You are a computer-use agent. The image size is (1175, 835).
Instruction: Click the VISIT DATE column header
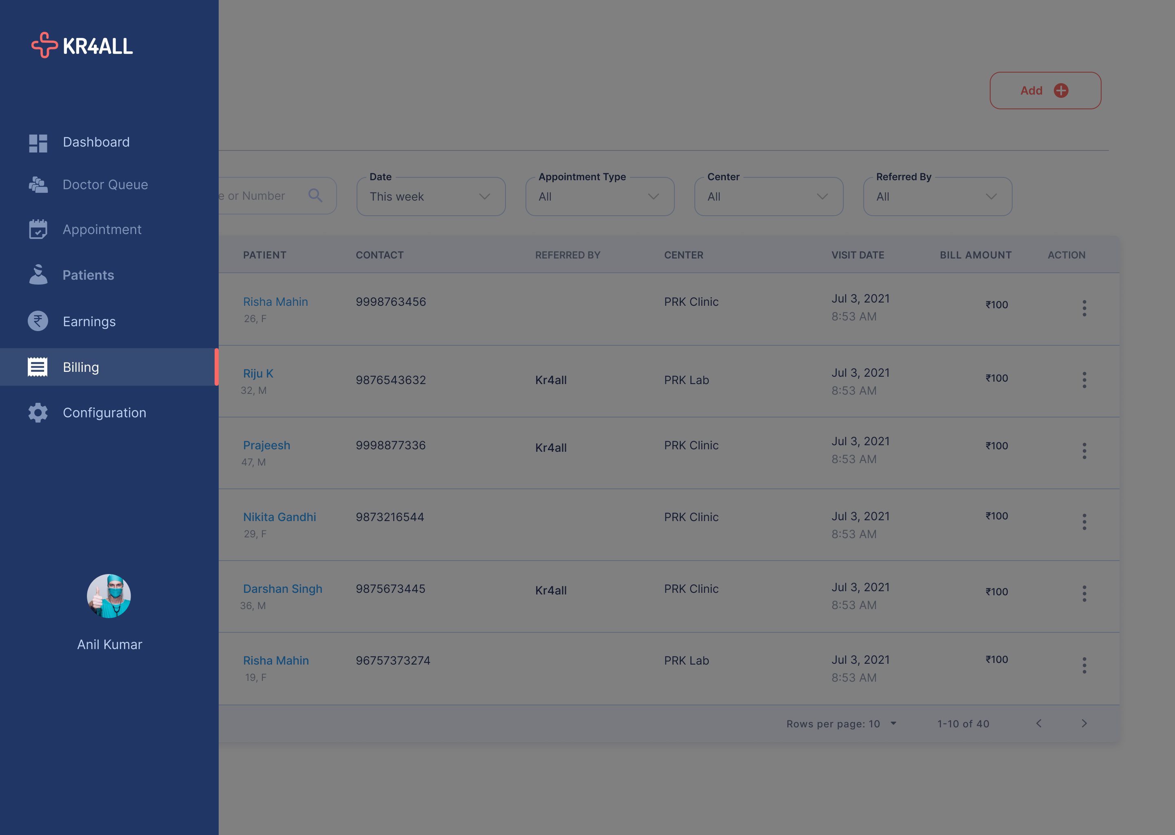(858, 255)
